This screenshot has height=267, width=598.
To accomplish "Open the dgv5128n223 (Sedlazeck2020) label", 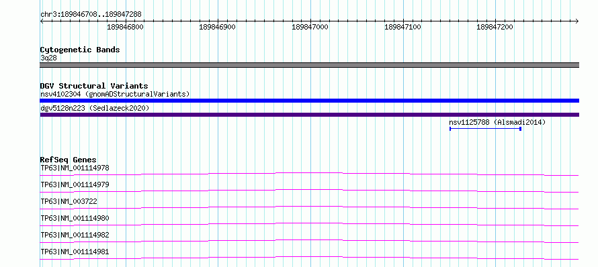I will [x=95, y=109].
